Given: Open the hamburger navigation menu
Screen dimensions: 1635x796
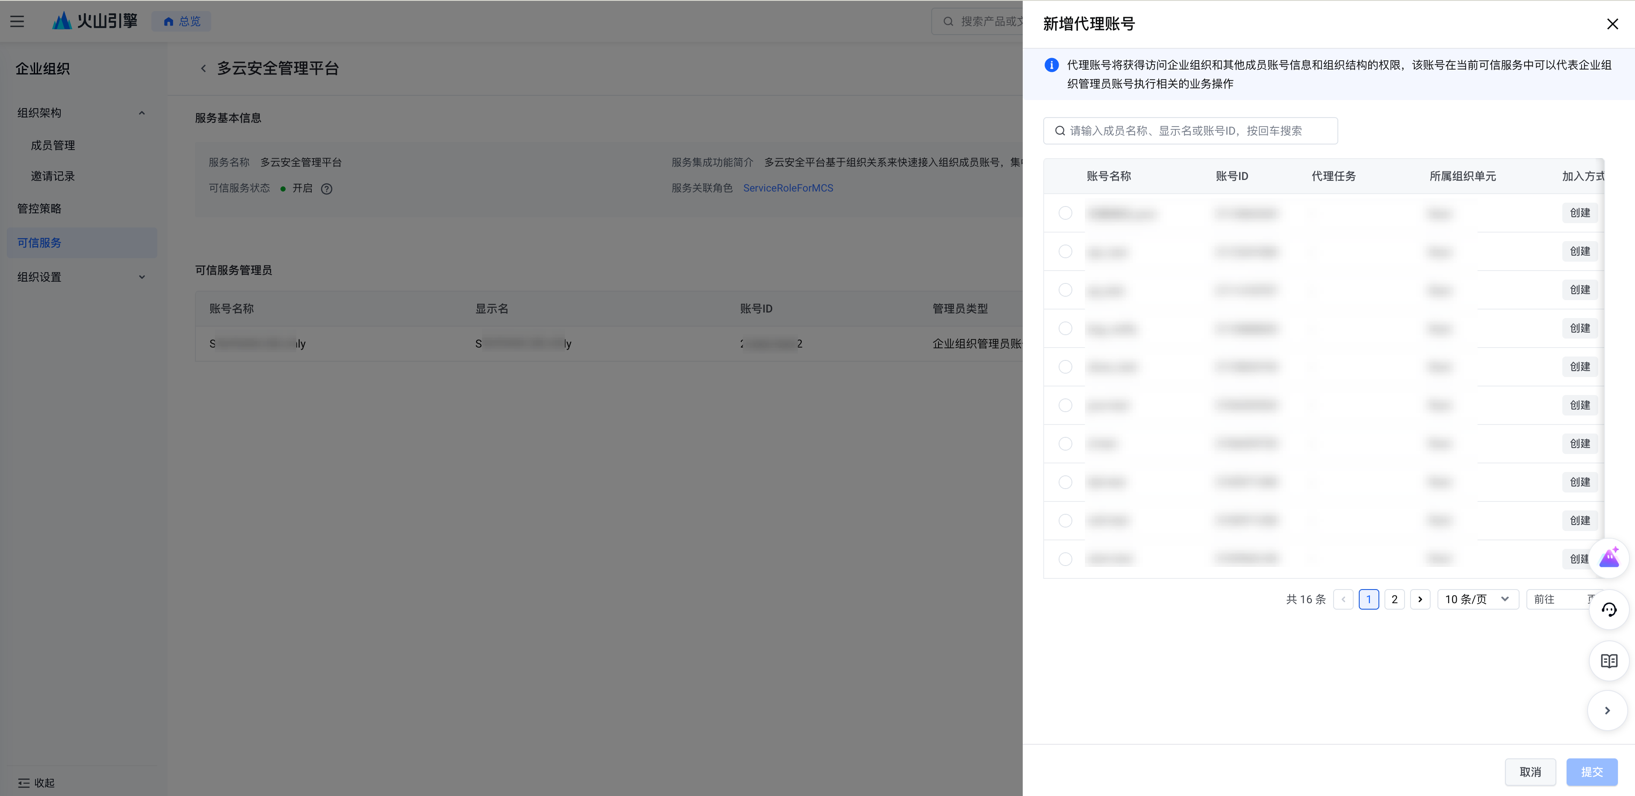Looking at the screenshot, I should coord(17,21).
